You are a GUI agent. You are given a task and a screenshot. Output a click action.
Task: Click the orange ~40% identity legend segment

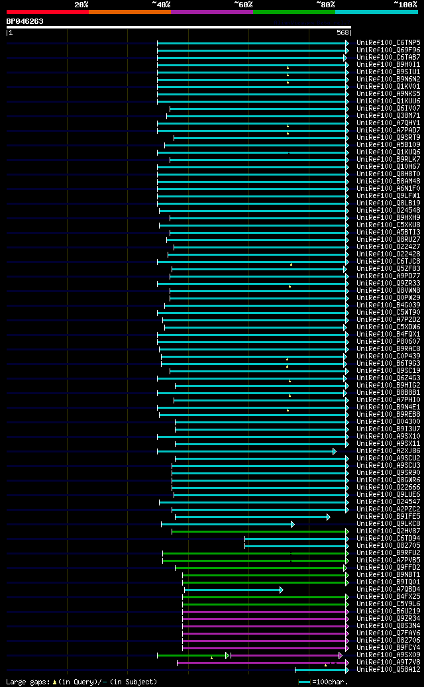(130, 12)
